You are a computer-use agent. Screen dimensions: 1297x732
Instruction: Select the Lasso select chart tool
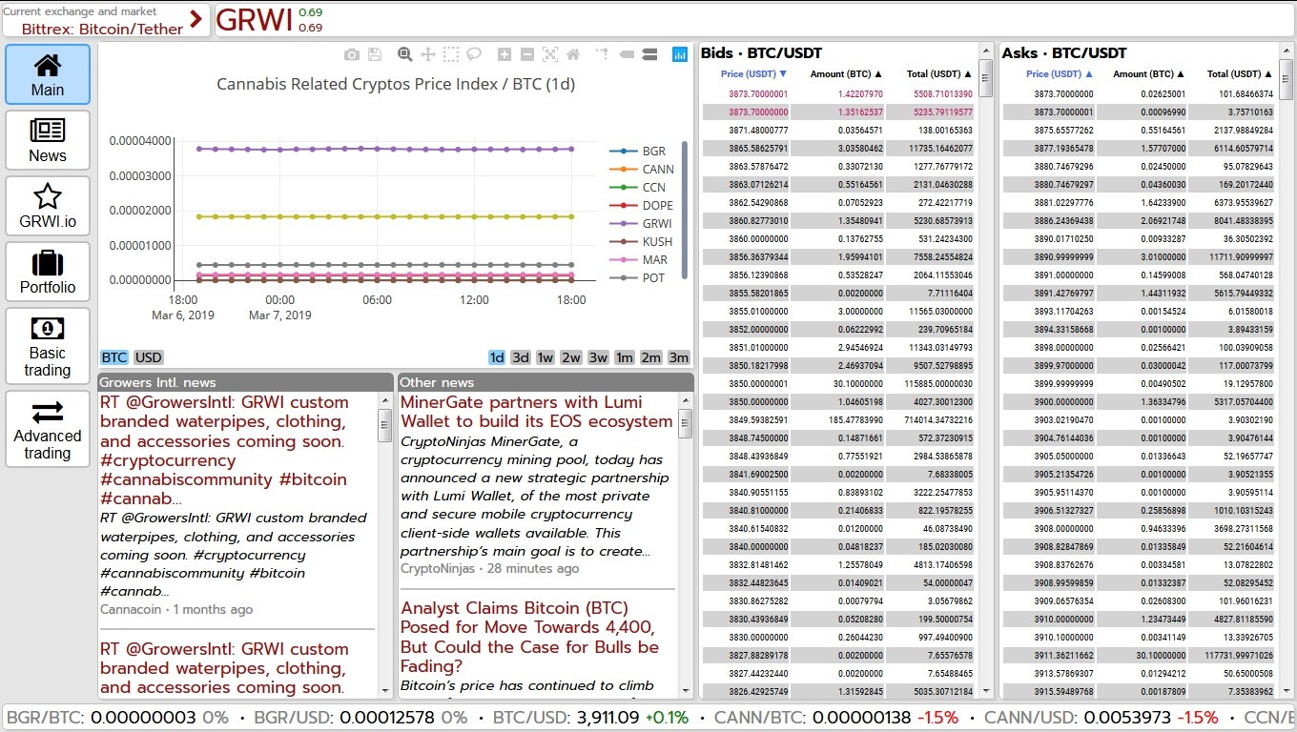(474, 55)
